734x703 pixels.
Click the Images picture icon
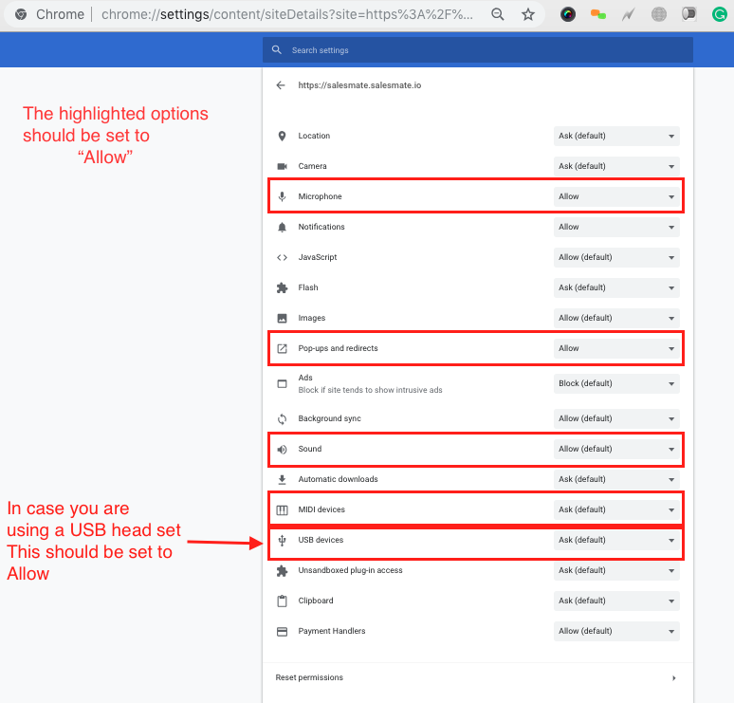coord(282,318)
